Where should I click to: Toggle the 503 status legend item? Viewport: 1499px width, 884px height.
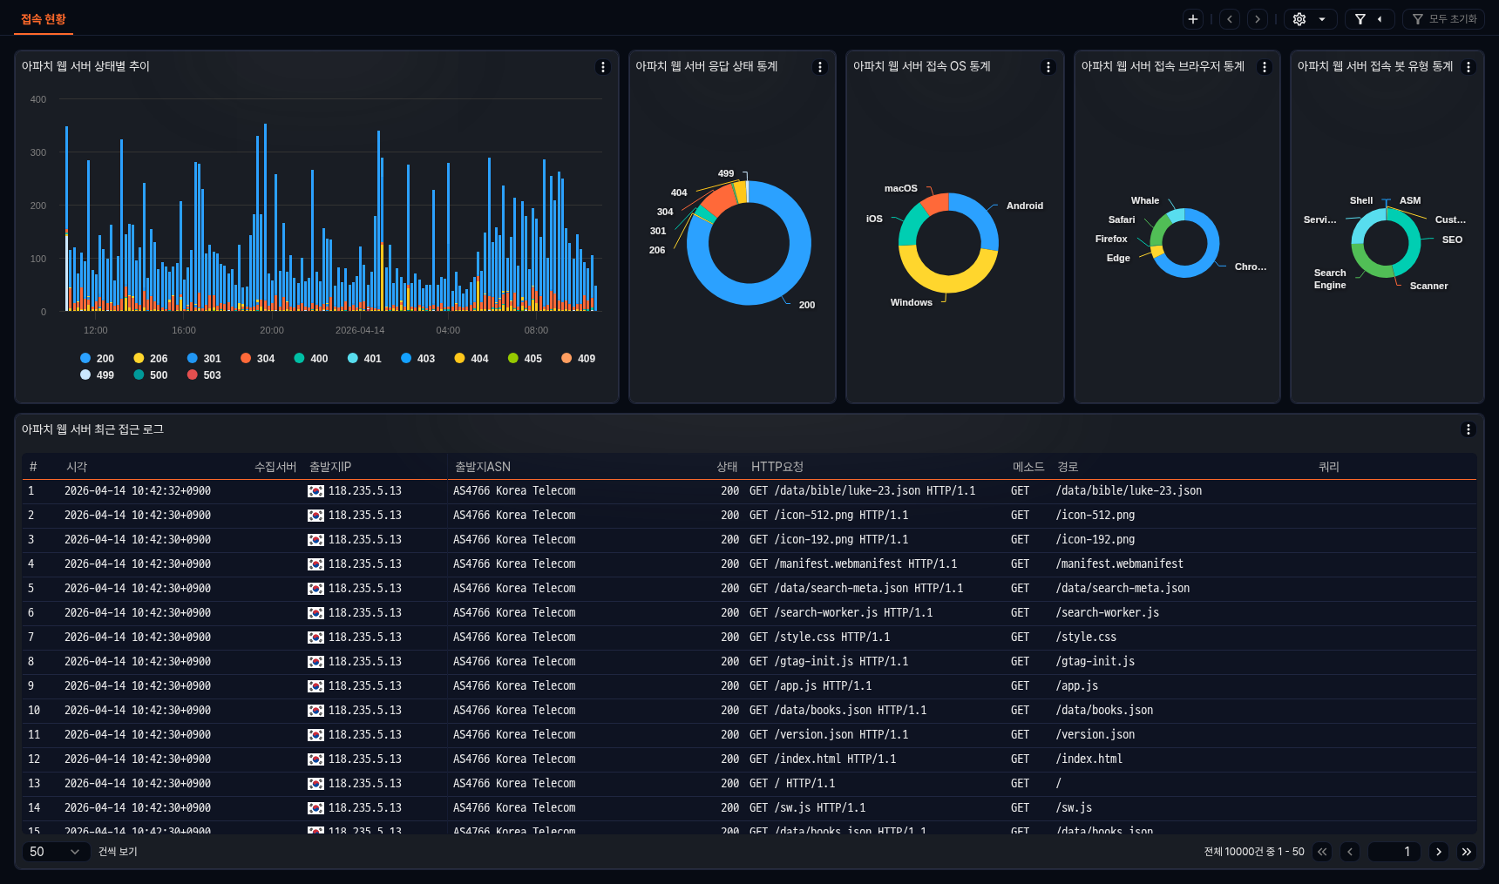pos(204,375)
